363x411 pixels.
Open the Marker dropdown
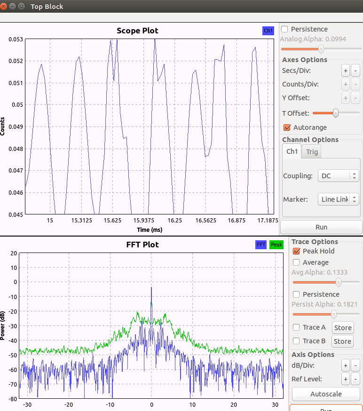pos(338,199)
